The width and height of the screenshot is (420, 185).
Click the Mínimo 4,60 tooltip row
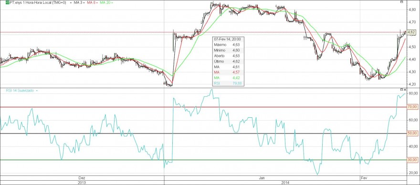coord(228,50)
